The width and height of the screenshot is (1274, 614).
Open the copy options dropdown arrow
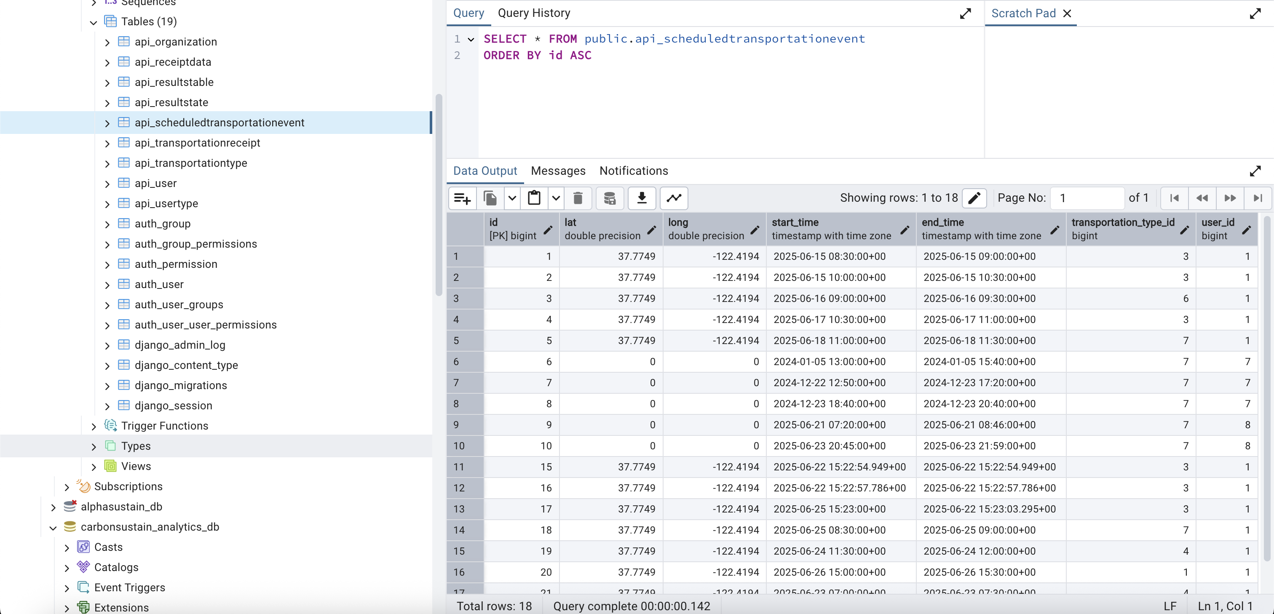point(512,198)
